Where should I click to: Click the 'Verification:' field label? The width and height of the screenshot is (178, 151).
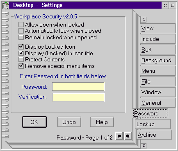[x=32, y=97]
